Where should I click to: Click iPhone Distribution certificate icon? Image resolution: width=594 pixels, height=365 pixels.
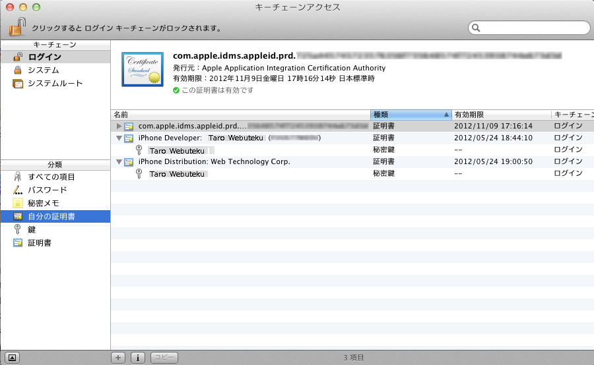[129, 162]
